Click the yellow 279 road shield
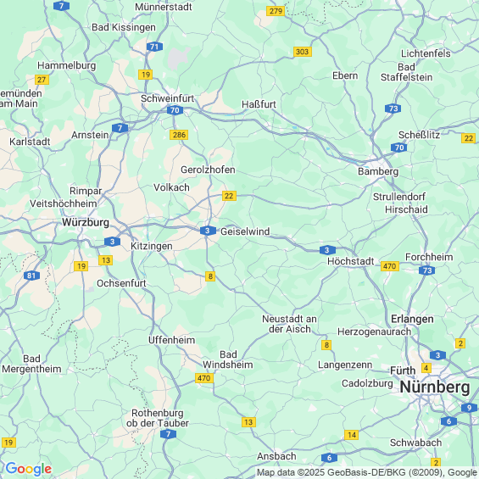The image size is (479, 479). pos(276,11)
